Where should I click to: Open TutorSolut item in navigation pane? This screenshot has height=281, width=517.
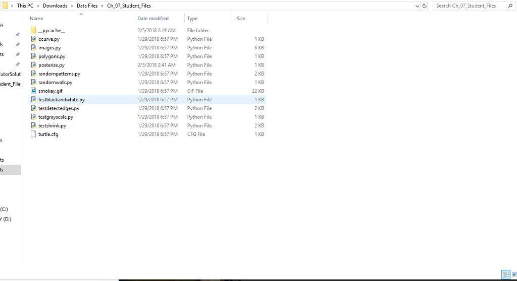[x=10, y=74]
